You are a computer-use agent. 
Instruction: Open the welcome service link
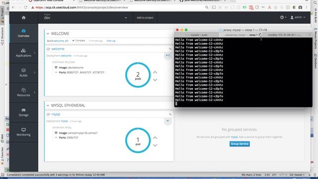tap(58, 49)
